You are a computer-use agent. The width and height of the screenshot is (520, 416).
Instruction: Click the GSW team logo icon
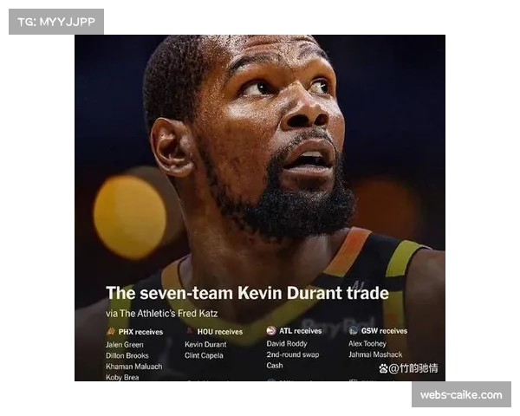[354, 331]
